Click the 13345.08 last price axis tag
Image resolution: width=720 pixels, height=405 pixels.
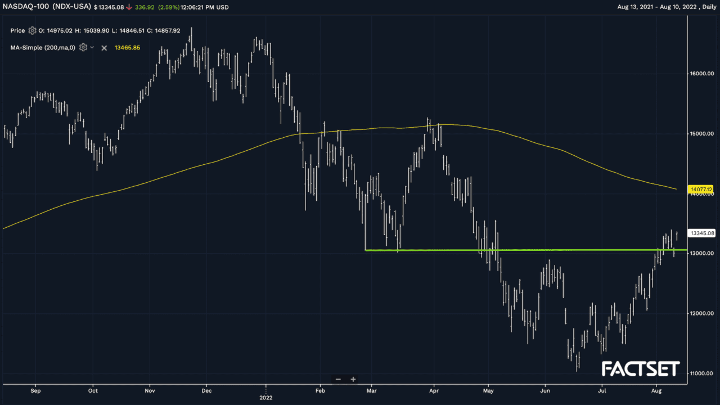click(702, 233)
